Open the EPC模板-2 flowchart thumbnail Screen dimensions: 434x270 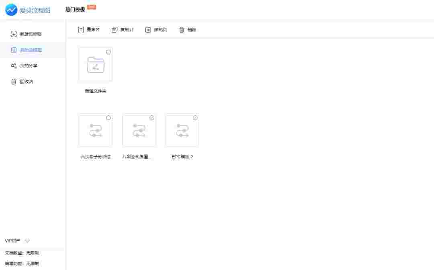point(182,130)
